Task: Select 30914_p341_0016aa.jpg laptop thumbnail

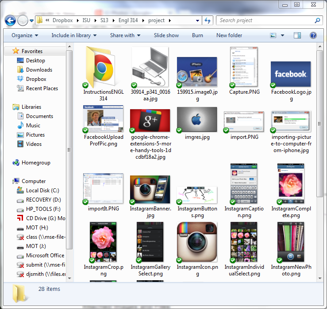Action: tap(150, 74)
